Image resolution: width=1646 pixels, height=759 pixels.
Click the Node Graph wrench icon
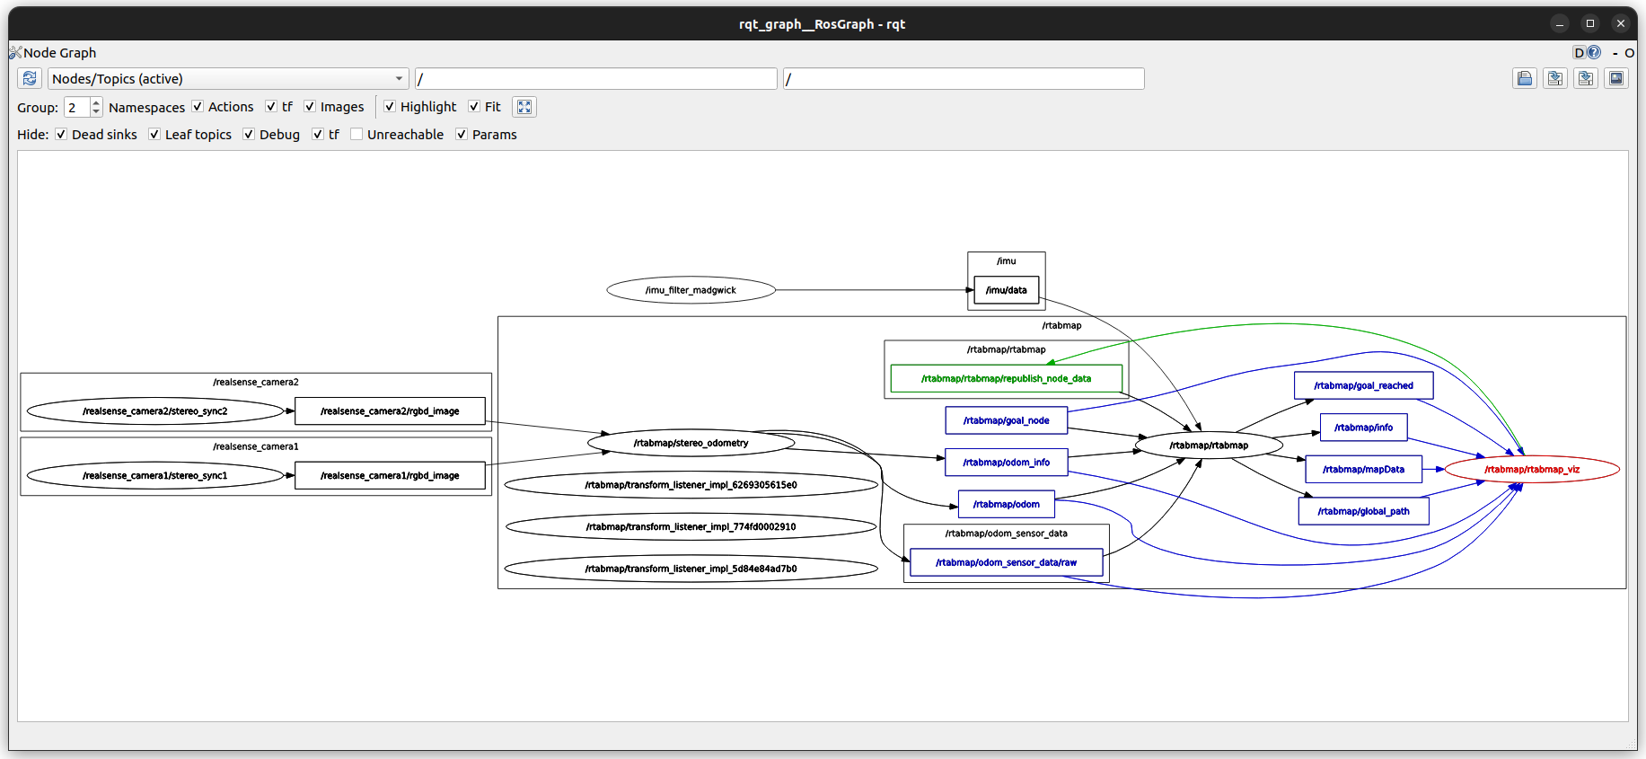point(15,53)
